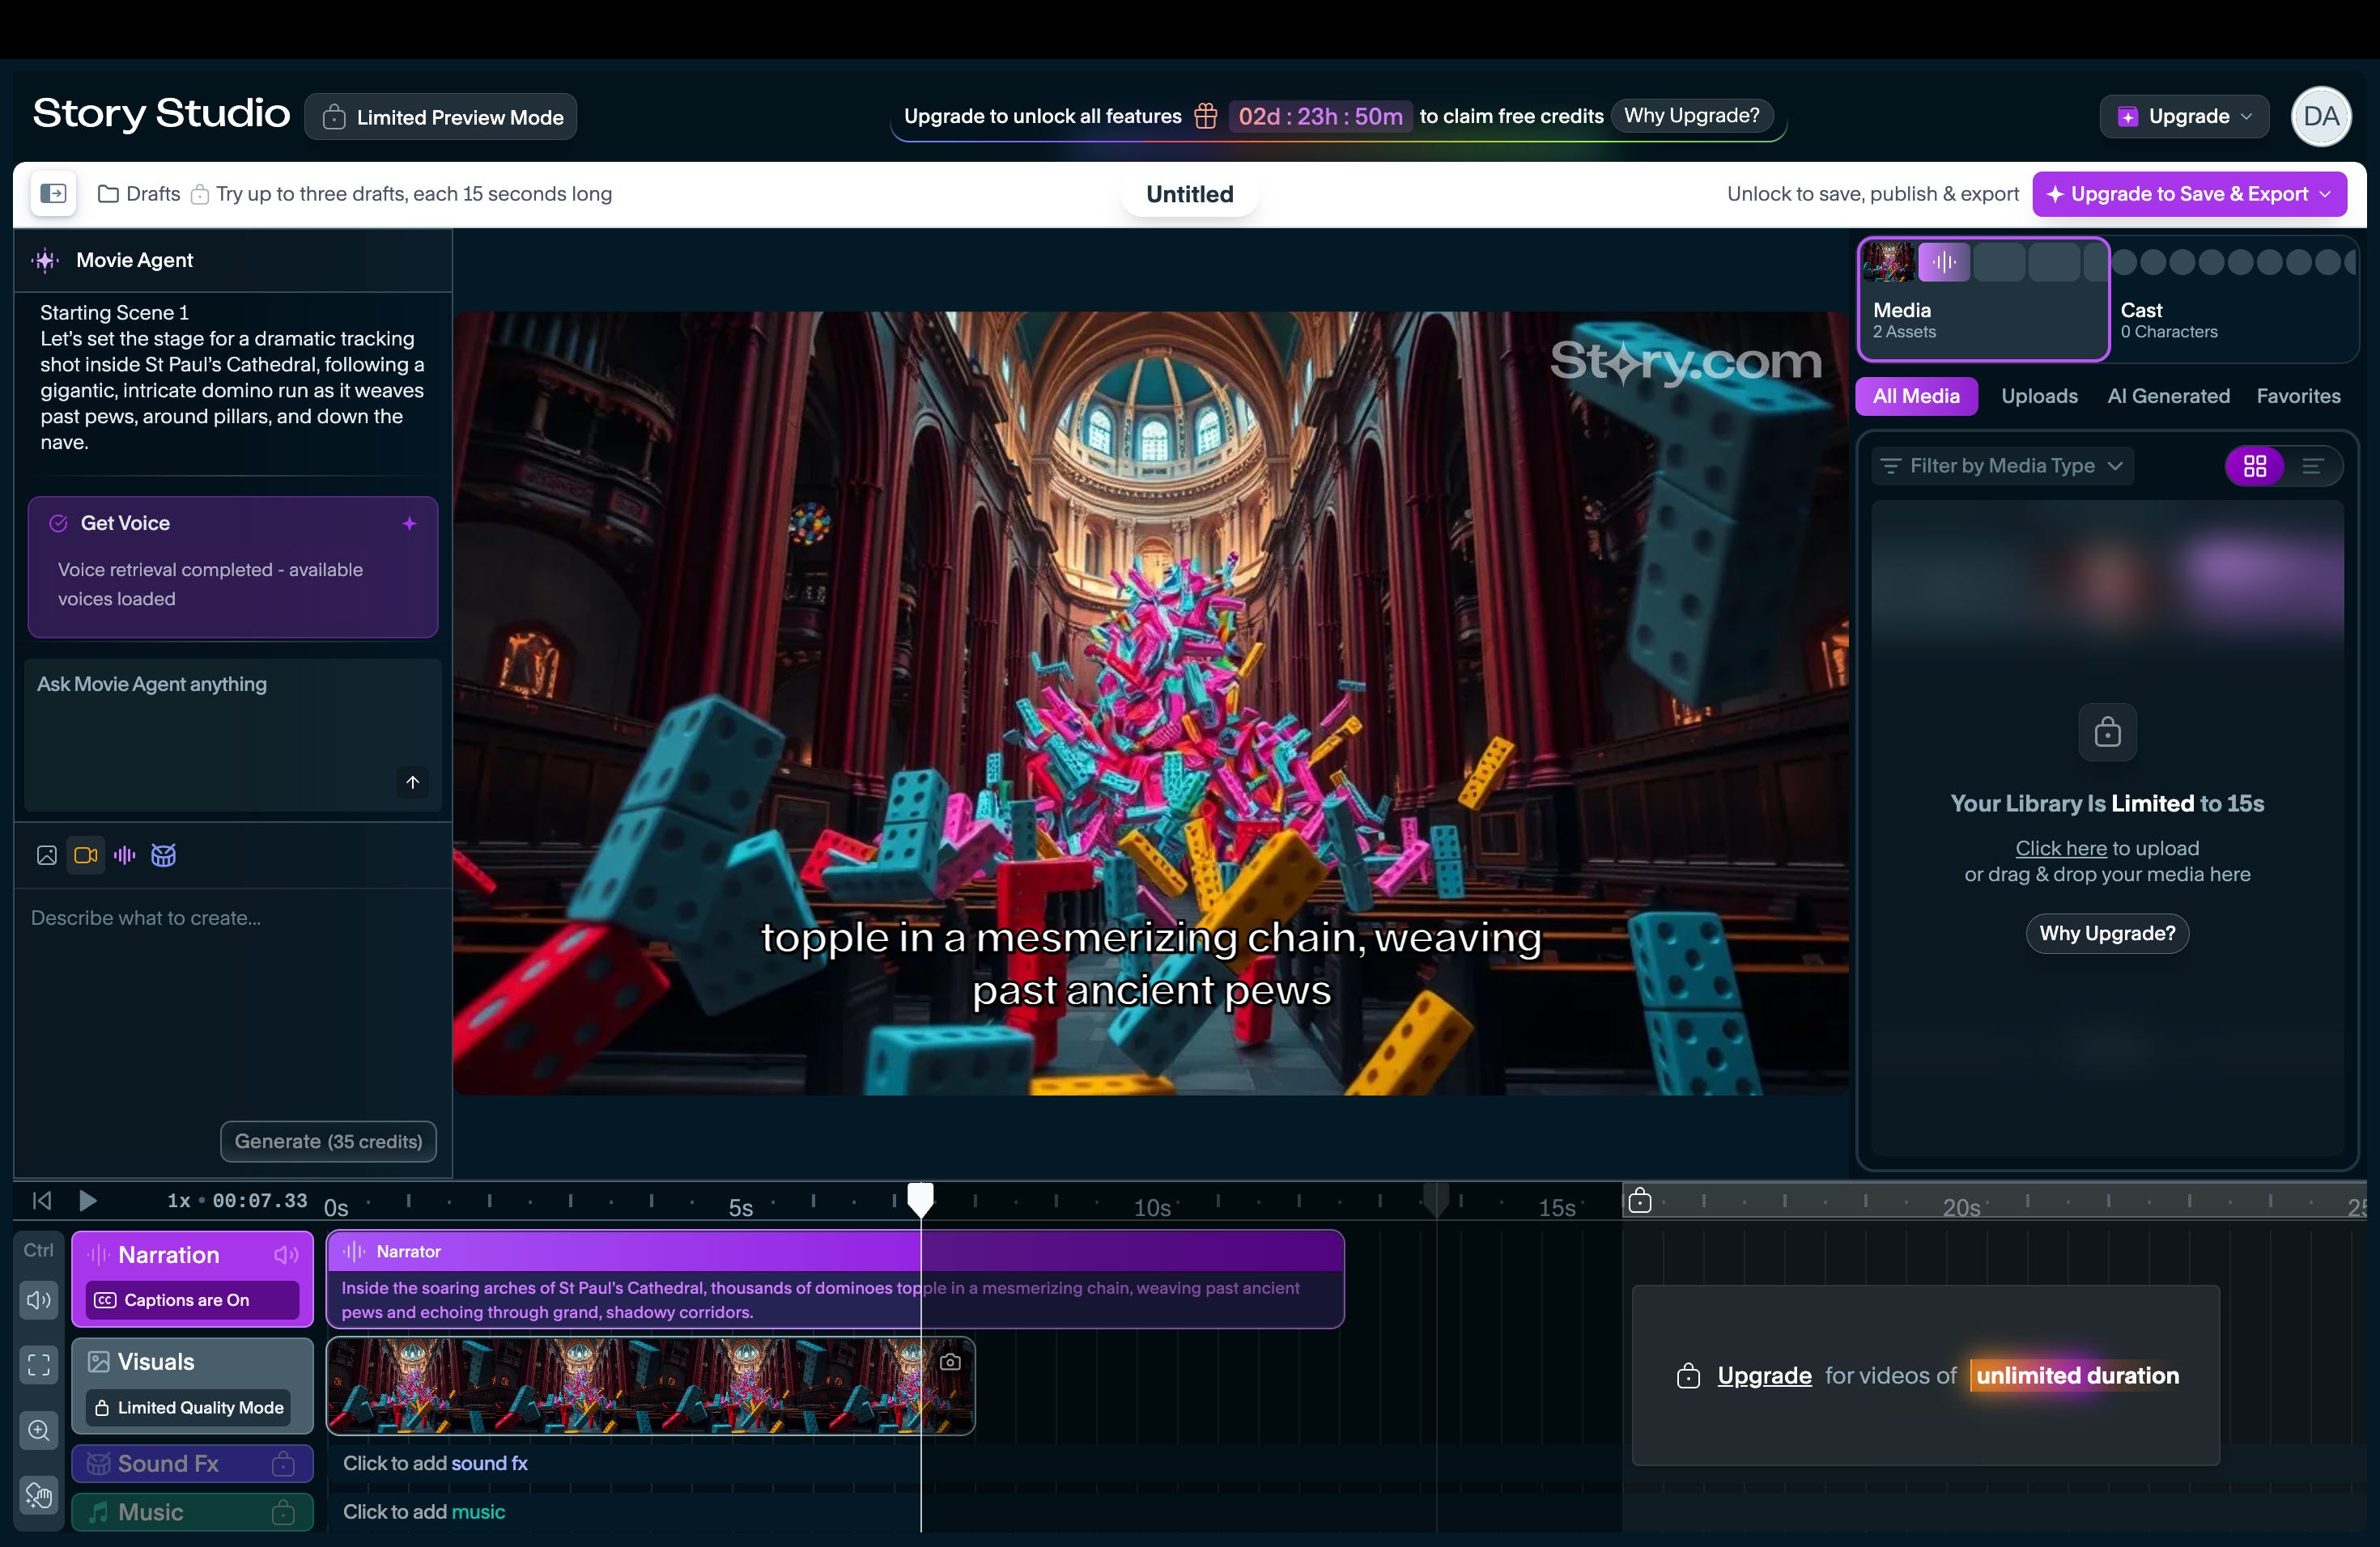Toggle Captions are On button
2380x1547 pixels.
(192, 1299)
